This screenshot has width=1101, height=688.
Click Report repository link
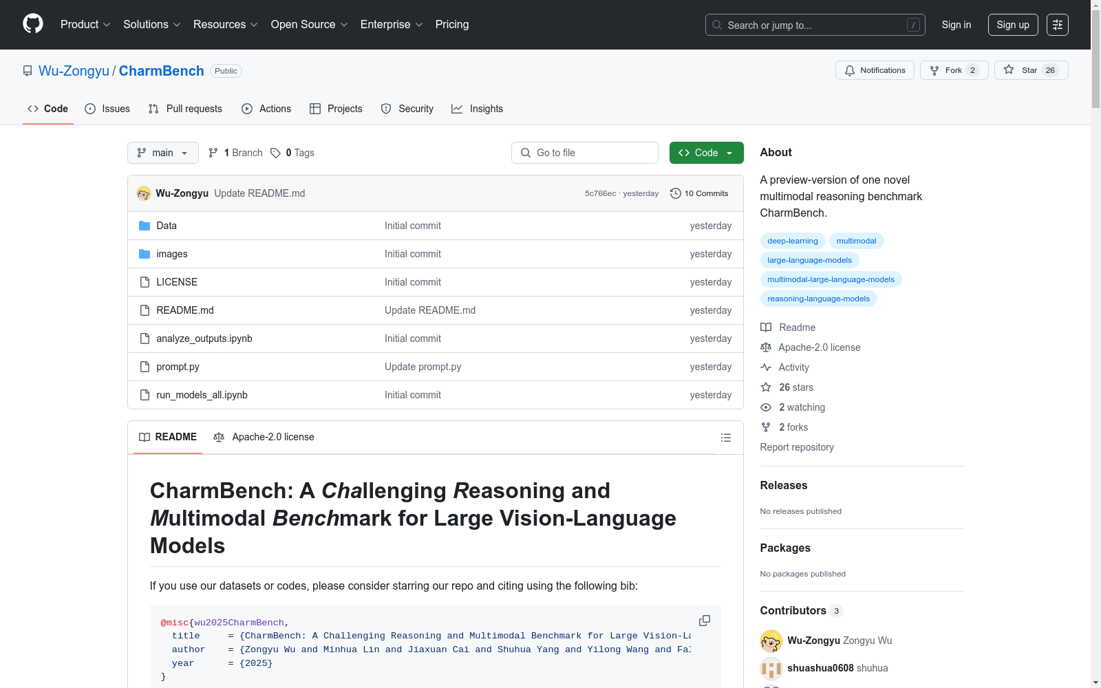click(x=797, y=447)
